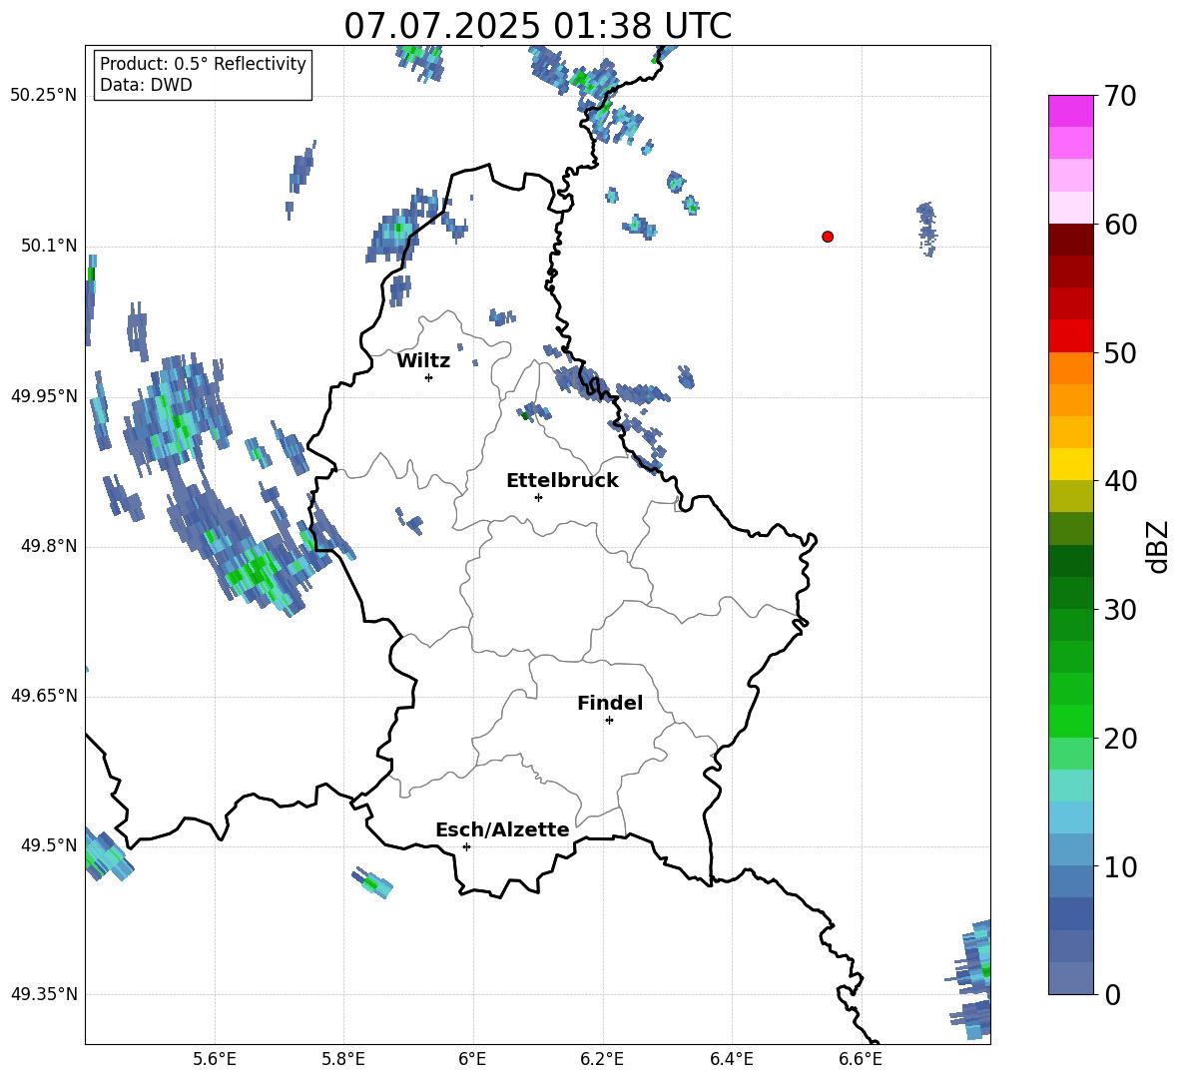
Task: Click the 5.6°E longitude label
Action: pos(215,1059)
